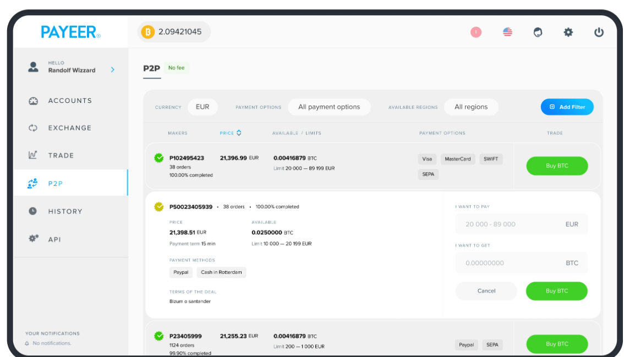Image resolution: width=624 pixels, height=357 pixels.
Task: Open the red notification badge
Action: click(476, 32)
